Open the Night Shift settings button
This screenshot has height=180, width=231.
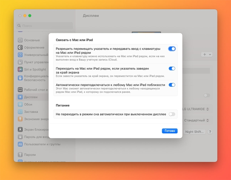click(x=194, y=132)
